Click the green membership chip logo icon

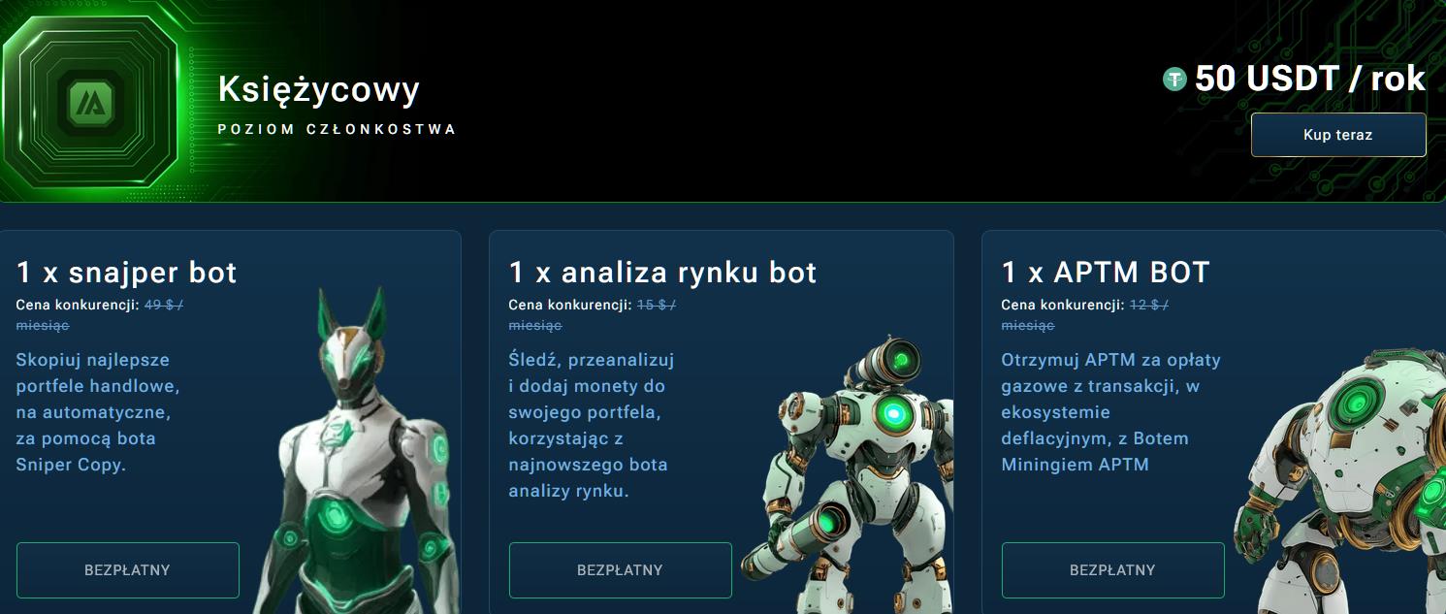point(92,99)
